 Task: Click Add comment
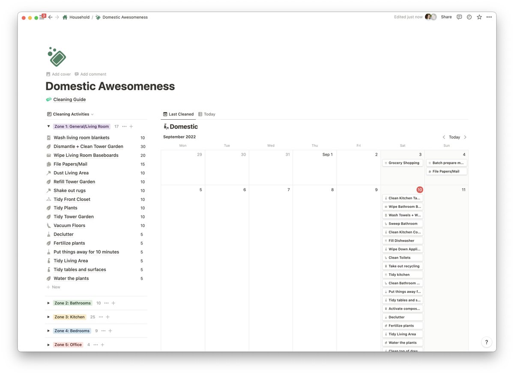coord(90,74)
